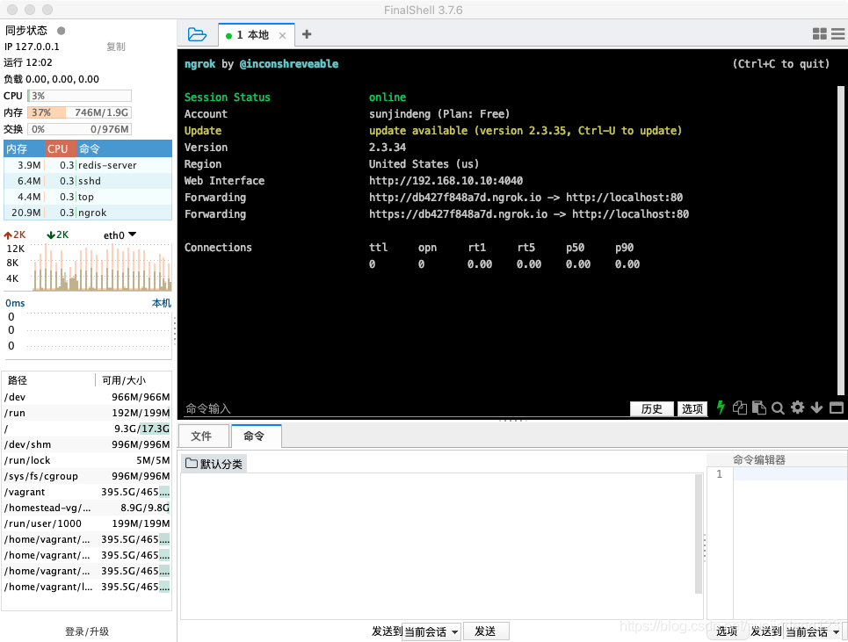
Task: Click the 历史 history button
Action: point(651,408)
